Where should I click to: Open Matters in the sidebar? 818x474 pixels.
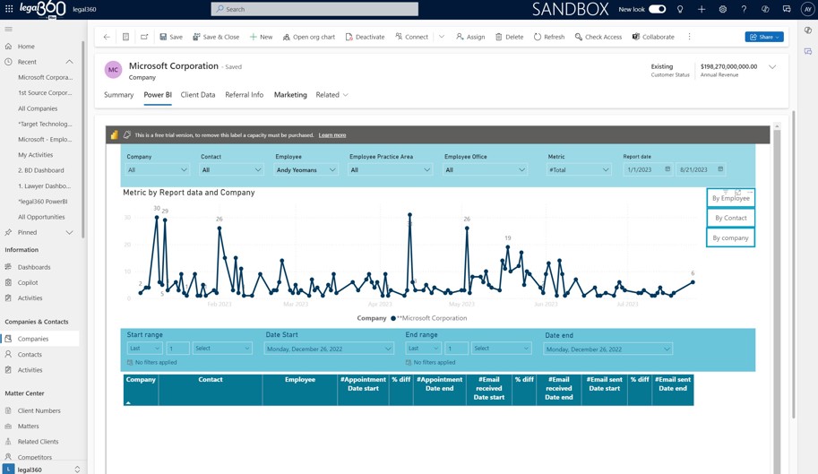click(28, 426)
